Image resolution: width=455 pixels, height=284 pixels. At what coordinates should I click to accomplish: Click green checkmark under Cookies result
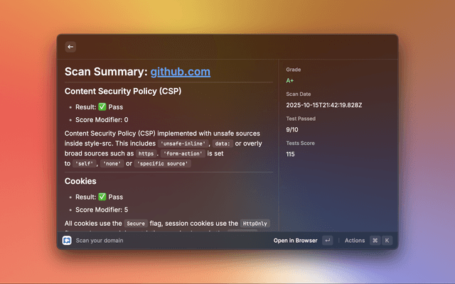pos(102,197)
